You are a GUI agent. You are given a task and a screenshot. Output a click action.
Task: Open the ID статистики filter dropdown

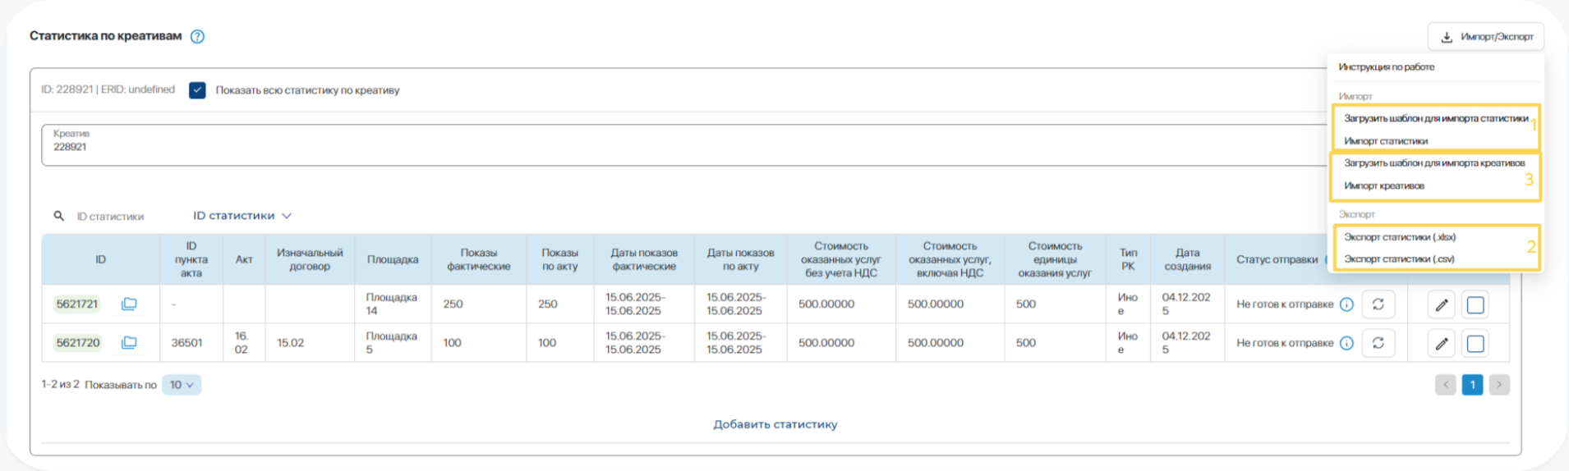[x=242, y=216]
